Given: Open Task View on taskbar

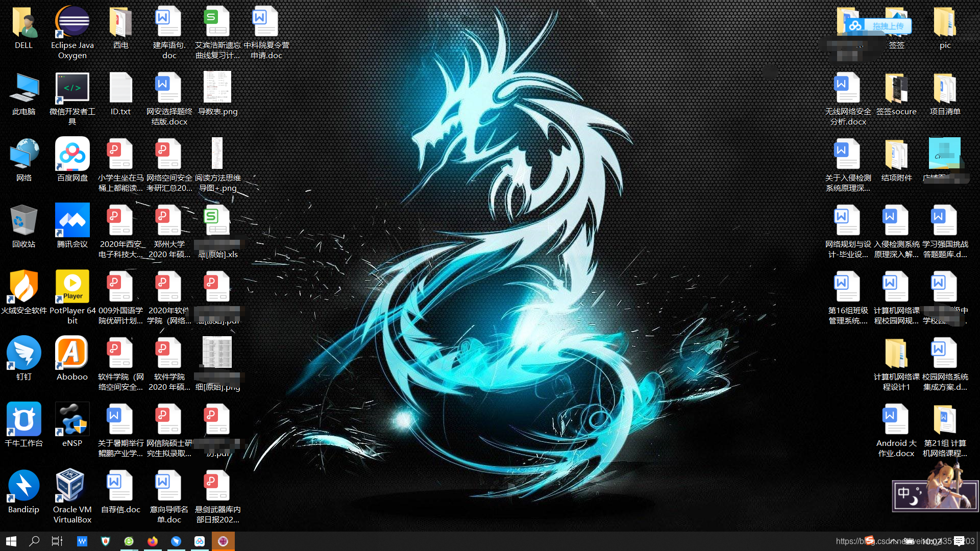Looking at the screenshot, I should [57, 541].
